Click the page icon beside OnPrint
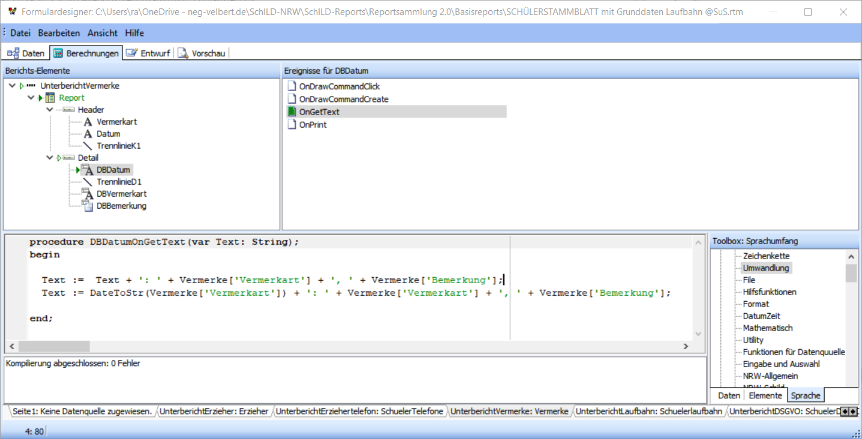 292,125
